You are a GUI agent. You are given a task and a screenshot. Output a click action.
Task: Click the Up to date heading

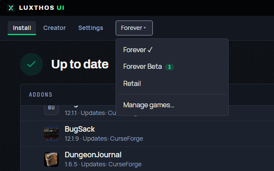pos(80,64)
